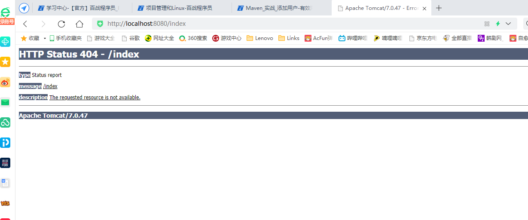
Task: Switch to 学习中心 百战程序员 tab
Action: click(x=82, y=8)
